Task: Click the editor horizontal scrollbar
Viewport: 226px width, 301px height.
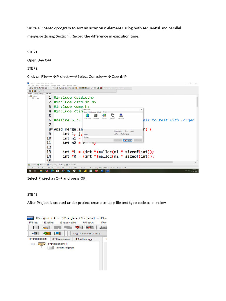Action: point(111,162)
